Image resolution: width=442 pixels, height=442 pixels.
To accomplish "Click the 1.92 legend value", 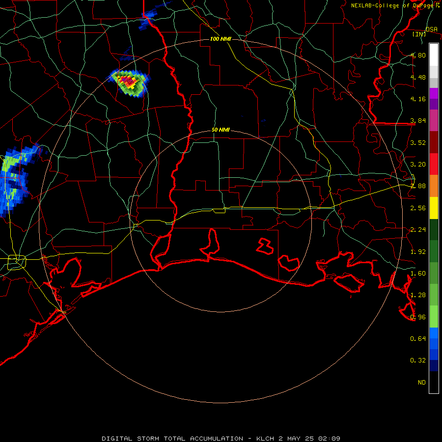I will click(x=418, y=251).
